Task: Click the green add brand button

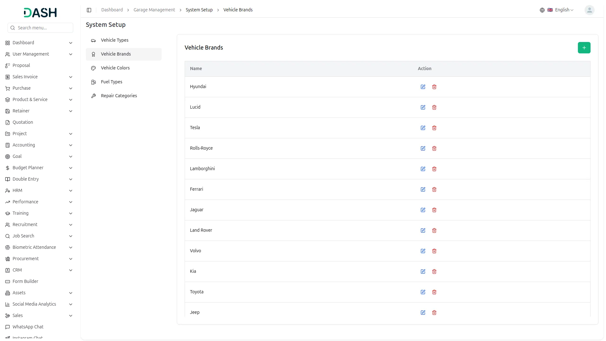Action: coord(584,48)
